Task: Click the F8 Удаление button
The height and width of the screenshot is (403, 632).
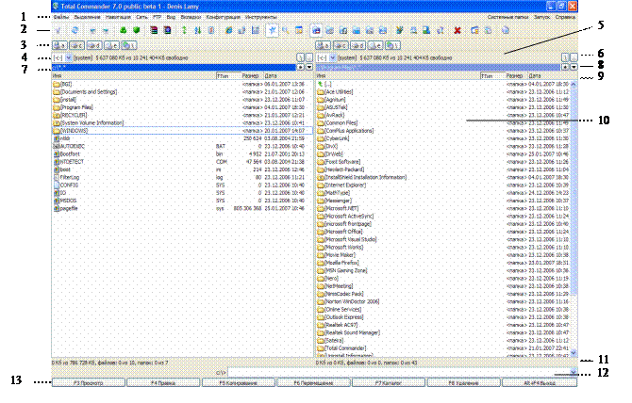Action: click(463, 383)
